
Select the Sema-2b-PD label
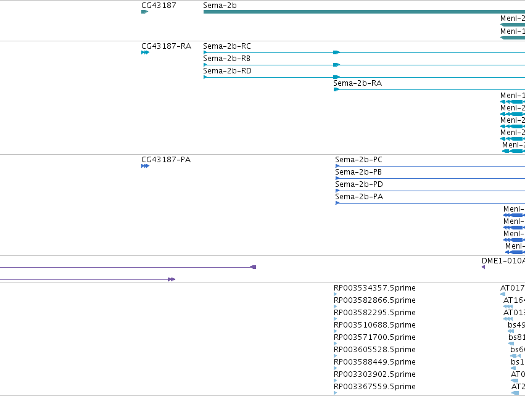point(359,184)
